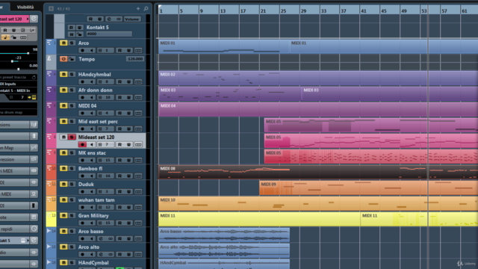Mute the HAndcyhmbal MIDI track
The width and height of the screenshot is (478, 269).
pyautogui.click(x=63, y=74)
